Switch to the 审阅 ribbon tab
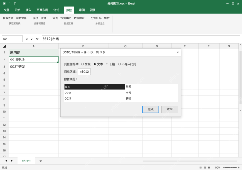Screen dimensions: 242x170 82,10
